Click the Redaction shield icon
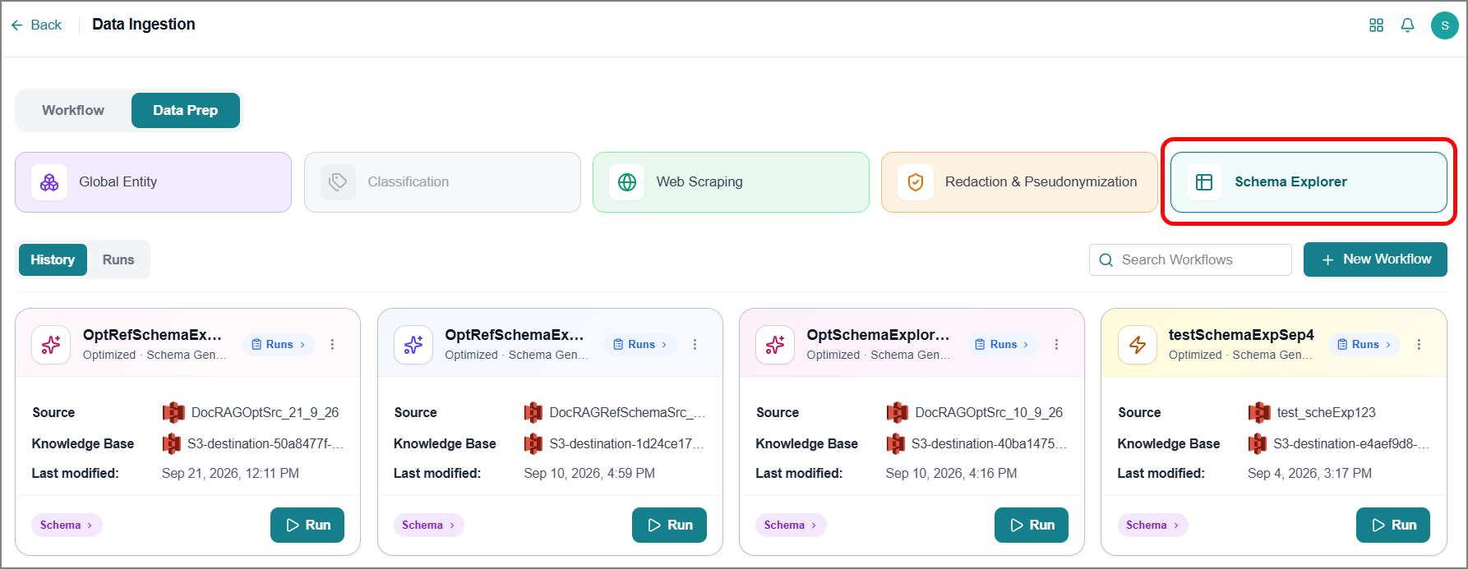Viewport: 1468px width, 569px height. click(916, 182)
